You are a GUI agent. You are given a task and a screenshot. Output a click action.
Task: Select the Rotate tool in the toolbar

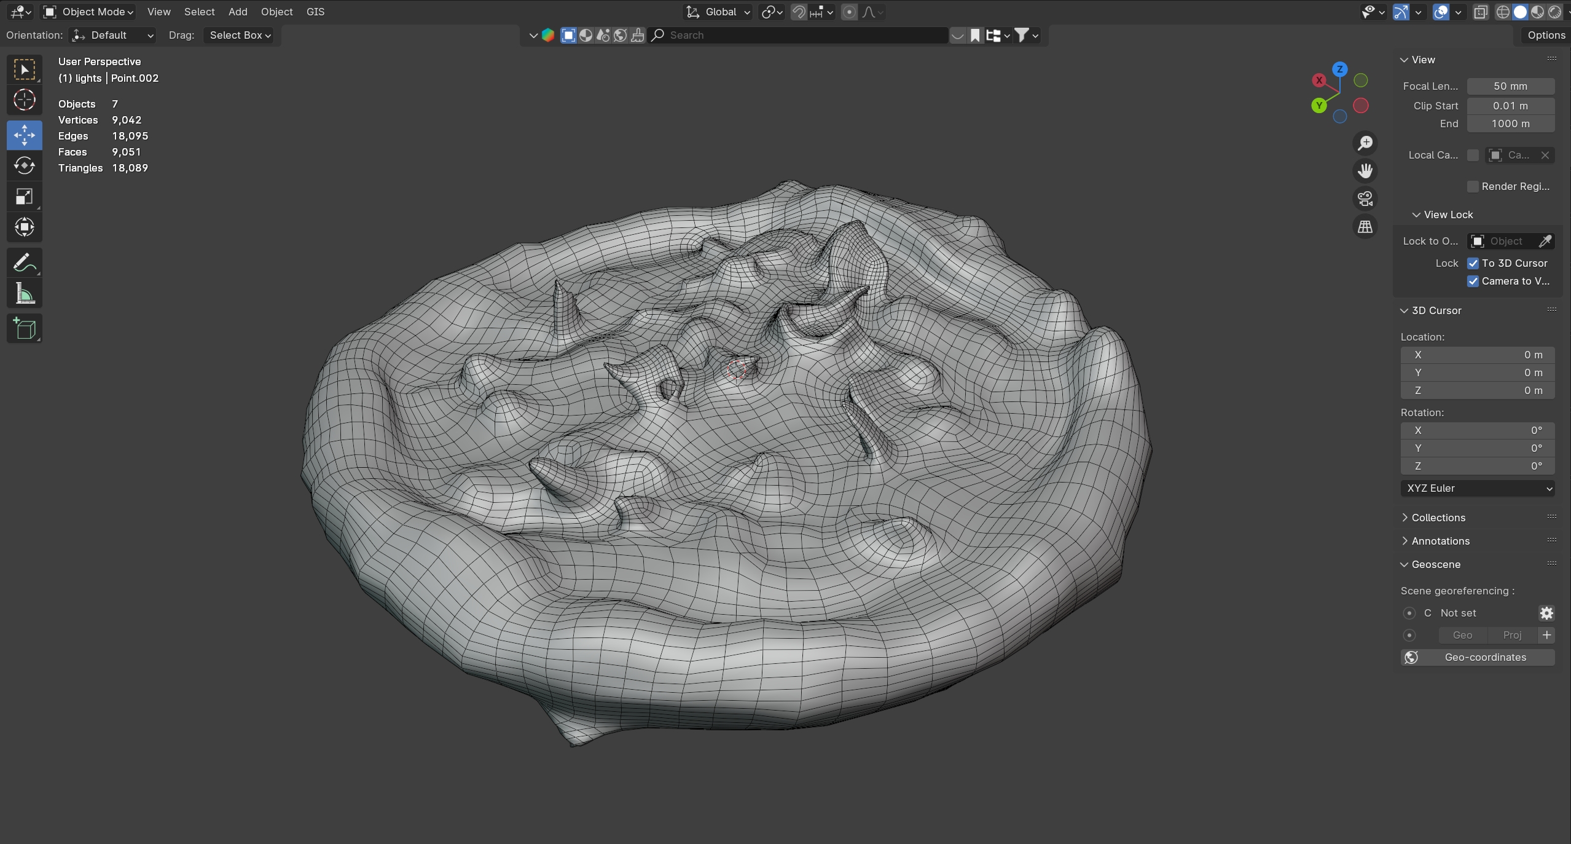pos(25,165)
